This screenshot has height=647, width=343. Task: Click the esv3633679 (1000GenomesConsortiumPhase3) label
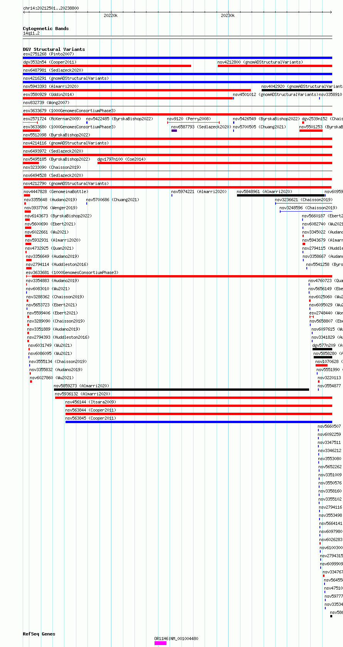coord(69,111)
